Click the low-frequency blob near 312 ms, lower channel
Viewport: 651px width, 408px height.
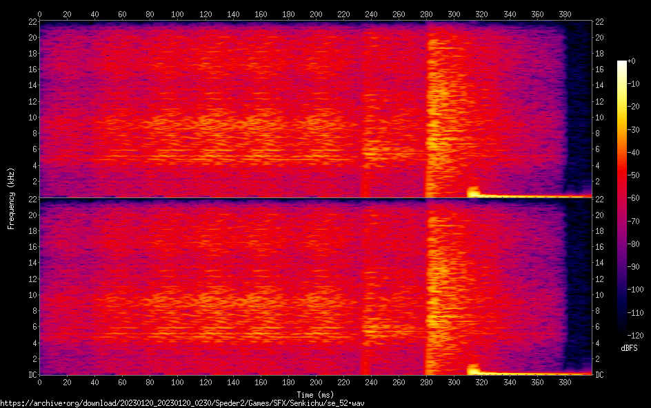pyautogui.click(x=472, y=369)
